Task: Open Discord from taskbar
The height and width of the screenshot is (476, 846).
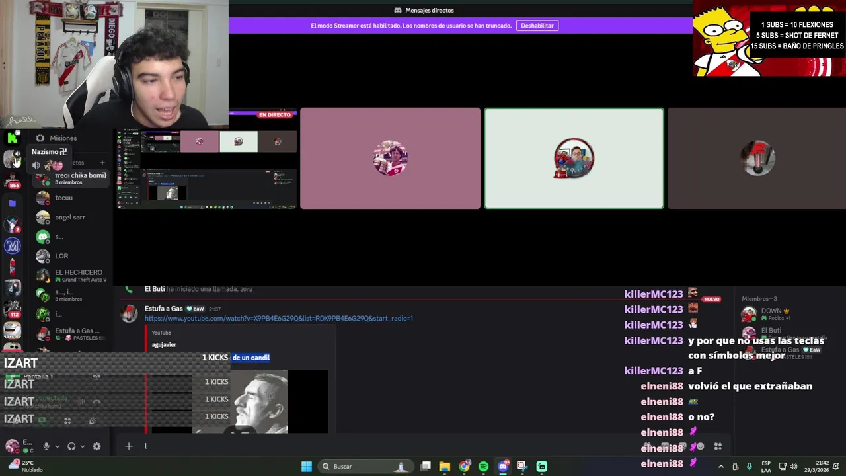Action: point(503,467)
